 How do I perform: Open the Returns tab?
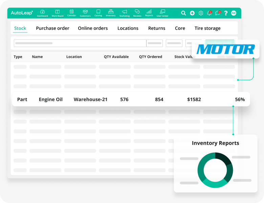(x=157, y=28)
